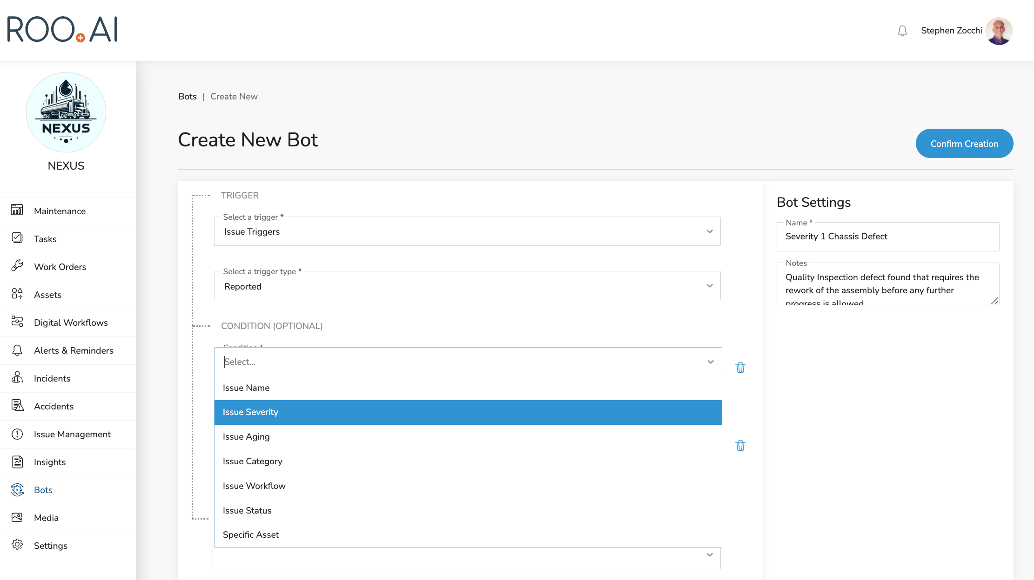Collapse the Condition select dropdown chevron
The width and height of the screenshot is (1034, 580).
point(710,362)
